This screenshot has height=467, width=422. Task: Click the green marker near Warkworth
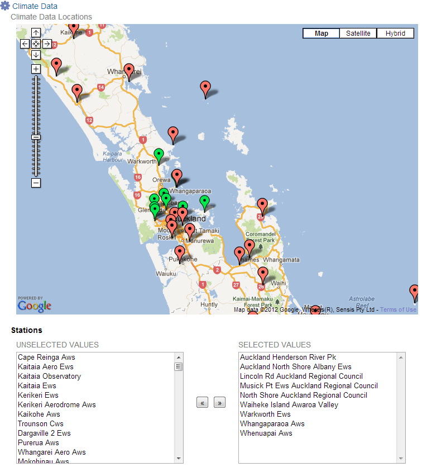pos(159,155)
